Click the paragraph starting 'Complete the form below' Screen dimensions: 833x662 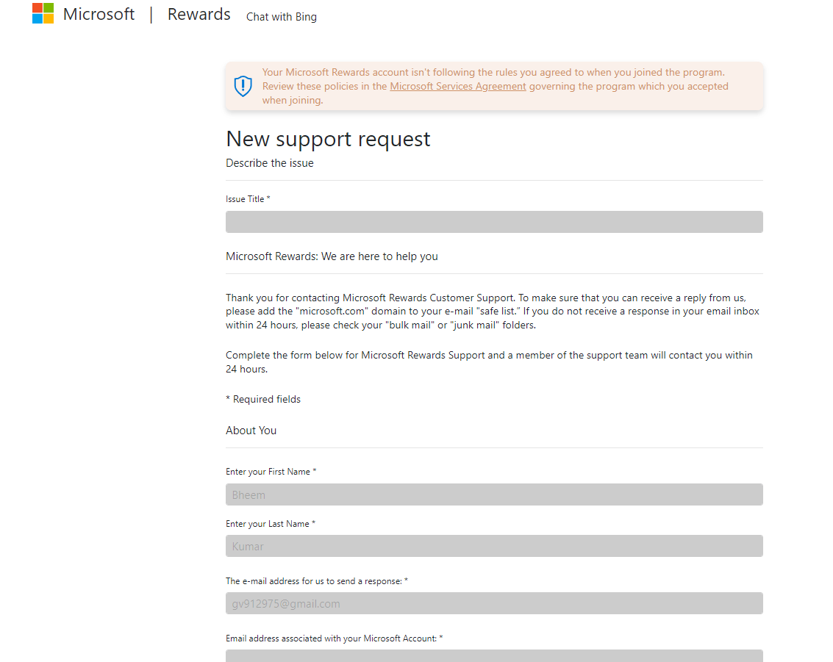pyautogui.click(x=489, y=362)
